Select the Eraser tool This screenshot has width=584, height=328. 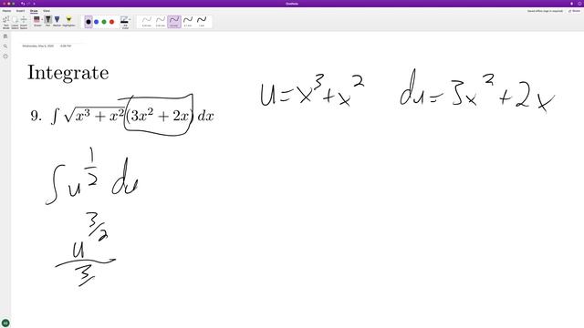coord(36,21)
